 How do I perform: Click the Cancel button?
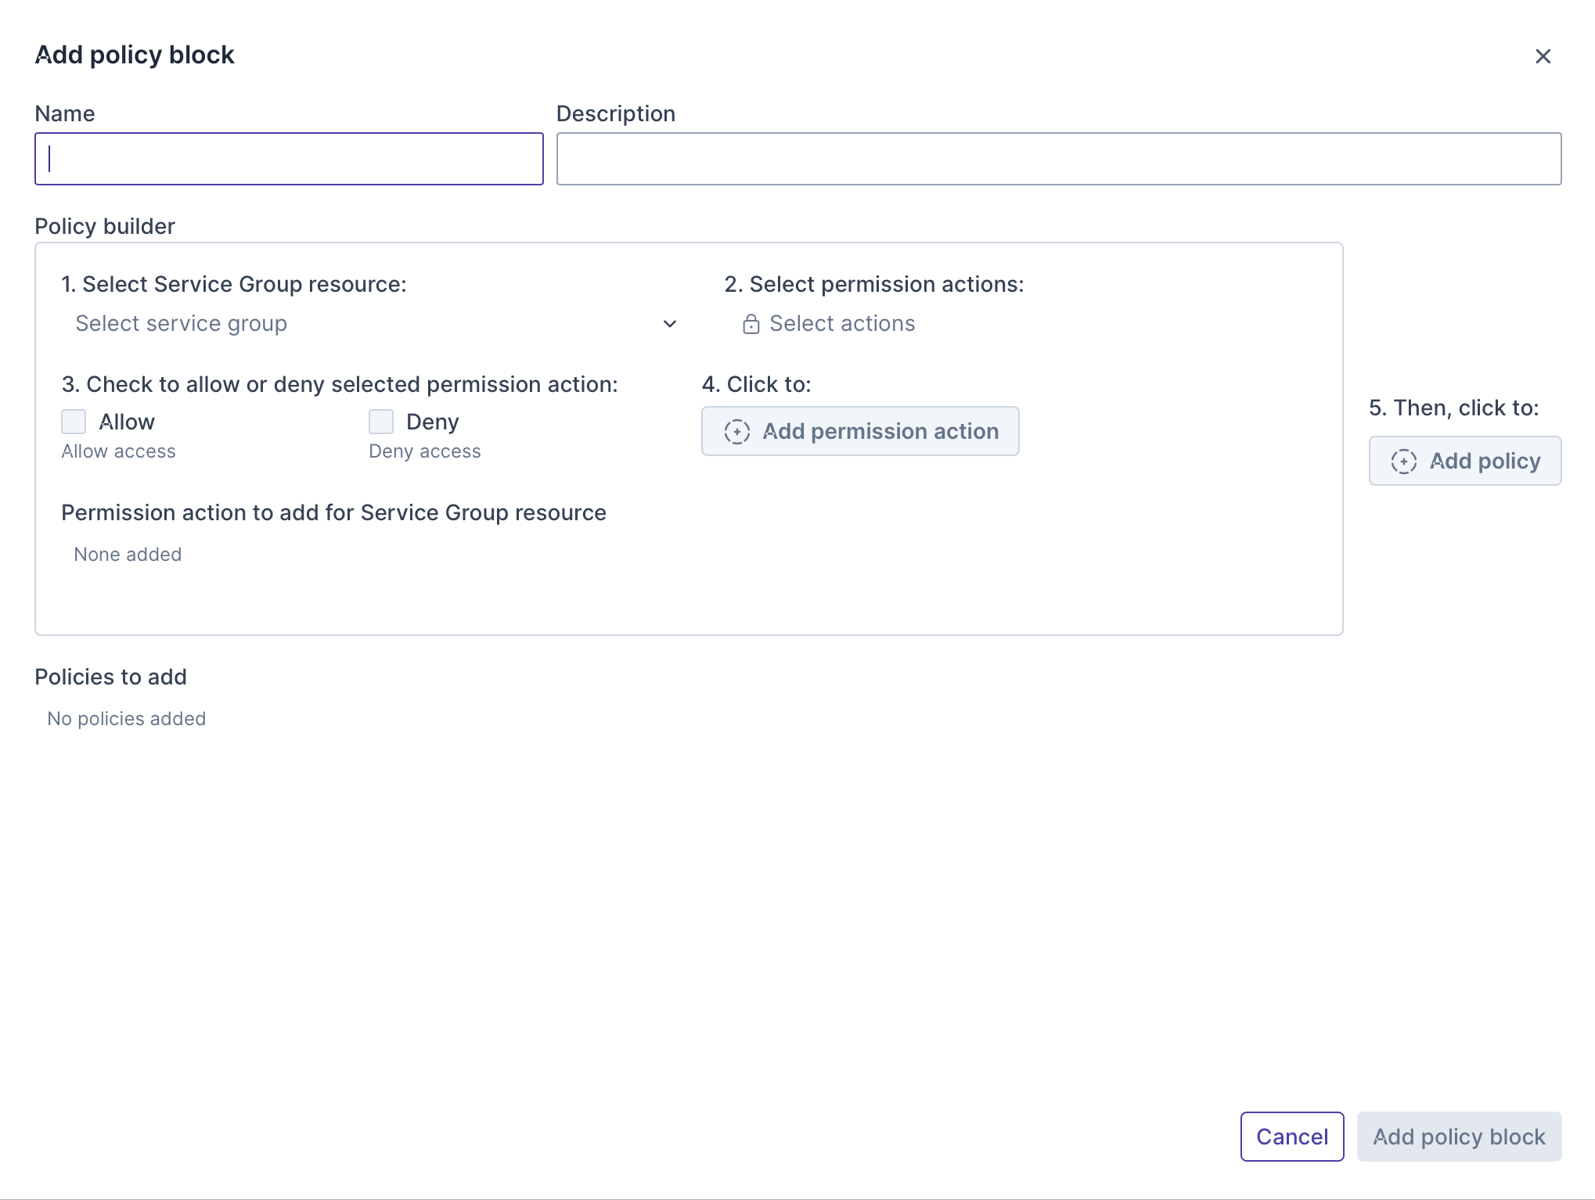click(1291, 1137)
